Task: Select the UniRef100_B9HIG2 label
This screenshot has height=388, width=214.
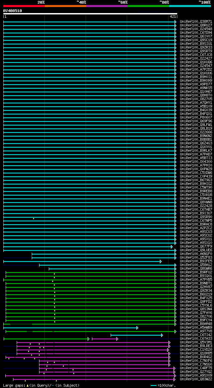Action: coord(196,184)
